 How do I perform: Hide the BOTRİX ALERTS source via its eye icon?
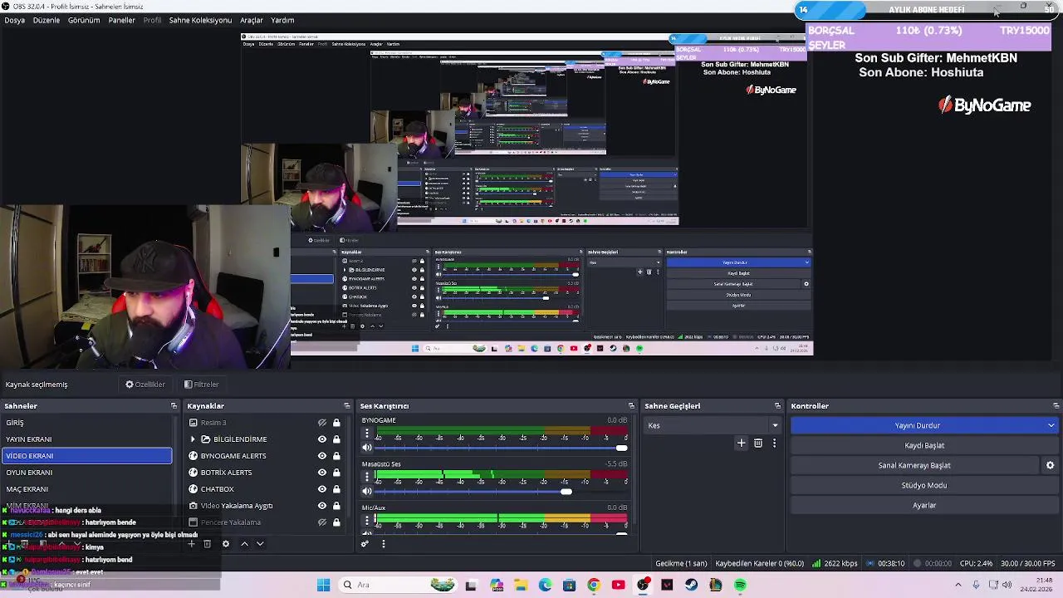tap(322, 473)
